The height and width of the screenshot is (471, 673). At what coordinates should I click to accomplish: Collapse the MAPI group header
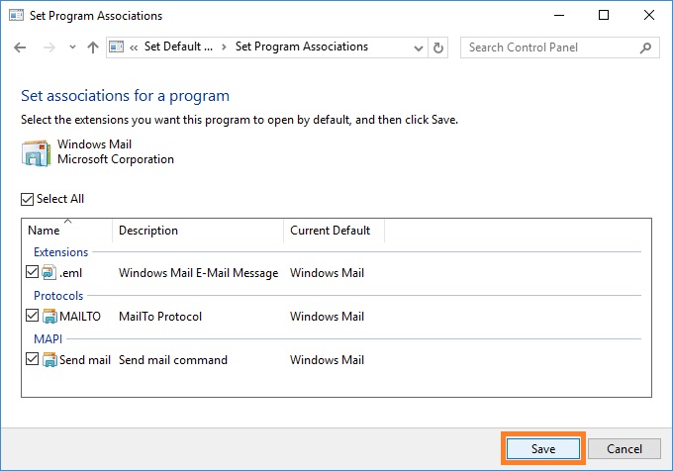point(48,338)
